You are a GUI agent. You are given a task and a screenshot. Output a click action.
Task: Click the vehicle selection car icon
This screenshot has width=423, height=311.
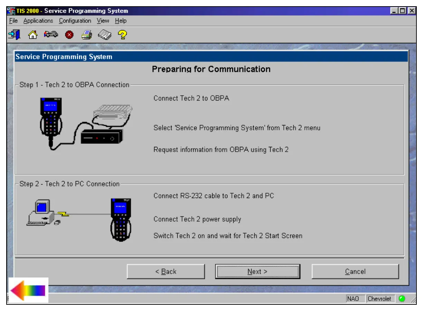[51, 35]
